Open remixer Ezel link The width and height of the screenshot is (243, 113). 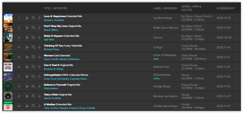[x=156, y=59]
